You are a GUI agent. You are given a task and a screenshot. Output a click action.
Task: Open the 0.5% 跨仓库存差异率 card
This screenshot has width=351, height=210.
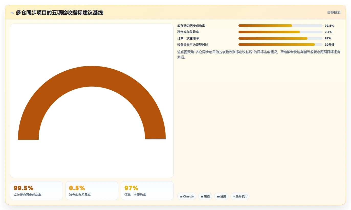(x=92, y=191)
